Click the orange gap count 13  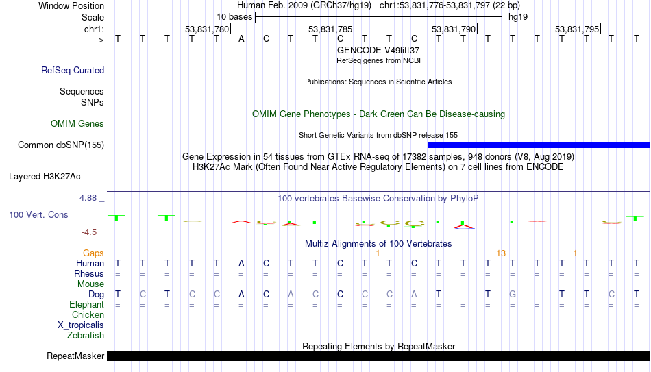tap(501, 253)
